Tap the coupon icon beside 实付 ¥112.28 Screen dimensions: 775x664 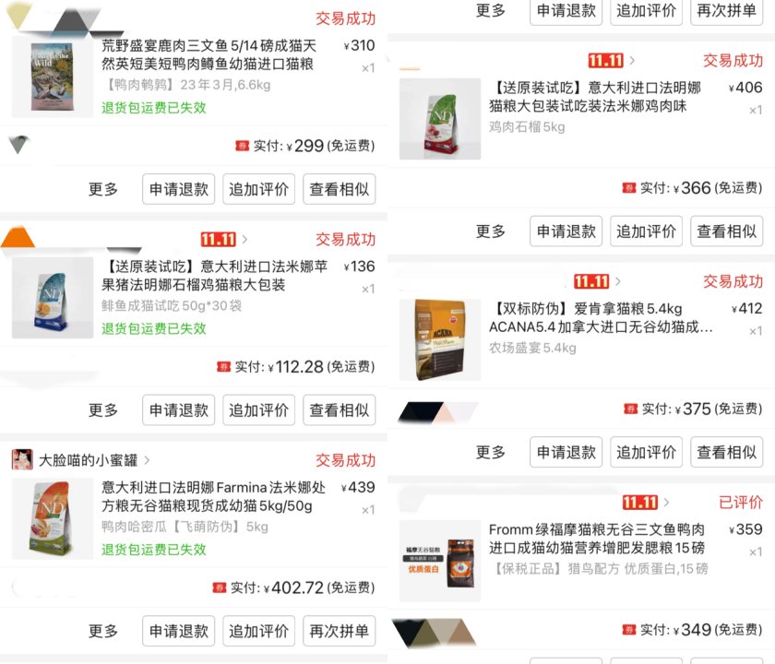[x=224, y=367]
